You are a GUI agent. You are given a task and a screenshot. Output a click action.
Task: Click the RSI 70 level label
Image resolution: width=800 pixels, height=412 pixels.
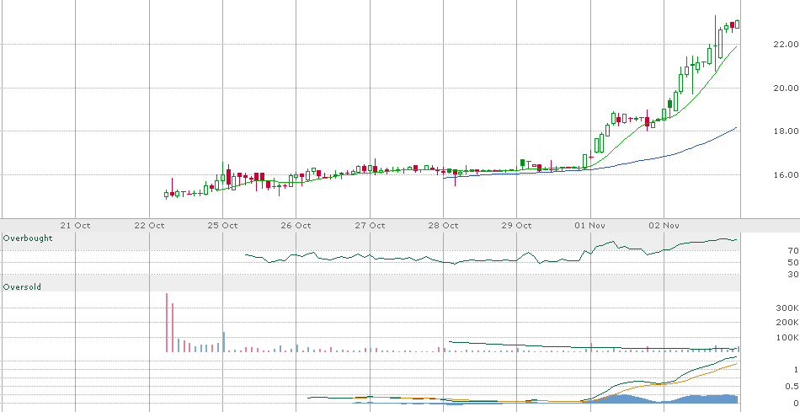[x=793, y=251]
